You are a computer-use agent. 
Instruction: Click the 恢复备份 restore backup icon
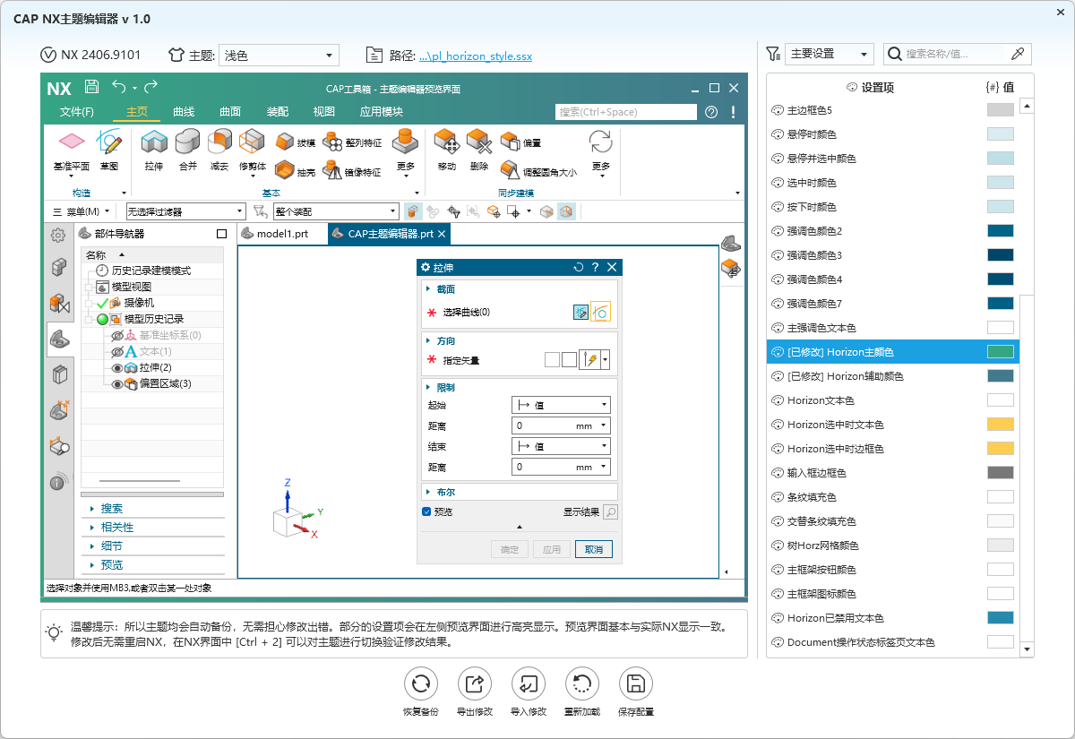pyautogui.click(x=420, y=684)
